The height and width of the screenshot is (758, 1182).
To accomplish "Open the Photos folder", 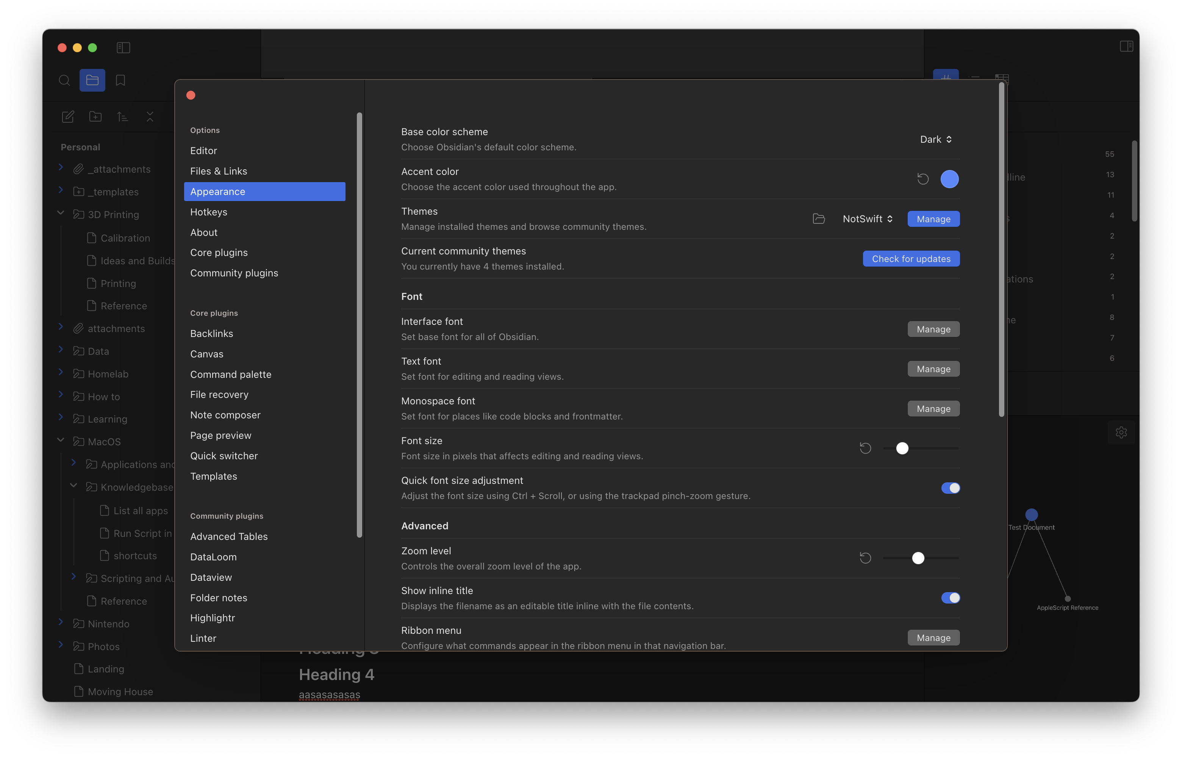I will coord(103,647).
